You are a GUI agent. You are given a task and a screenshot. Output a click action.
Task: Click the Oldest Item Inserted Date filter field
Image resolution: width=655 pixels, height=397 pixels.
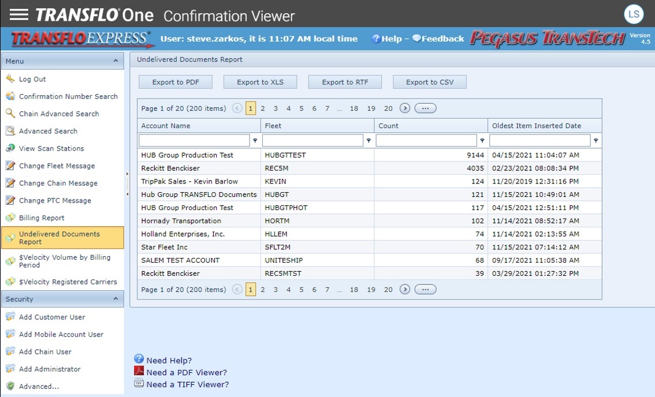(x=539, y=141)
